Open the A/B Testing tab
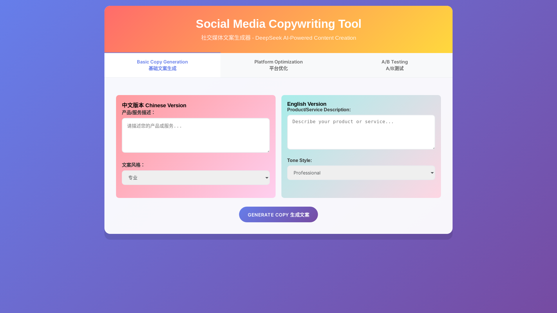 click(395, 65)
